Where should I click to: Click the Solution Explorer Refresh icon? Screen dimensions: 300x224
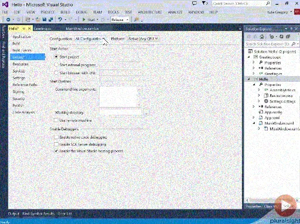[281, 36]
